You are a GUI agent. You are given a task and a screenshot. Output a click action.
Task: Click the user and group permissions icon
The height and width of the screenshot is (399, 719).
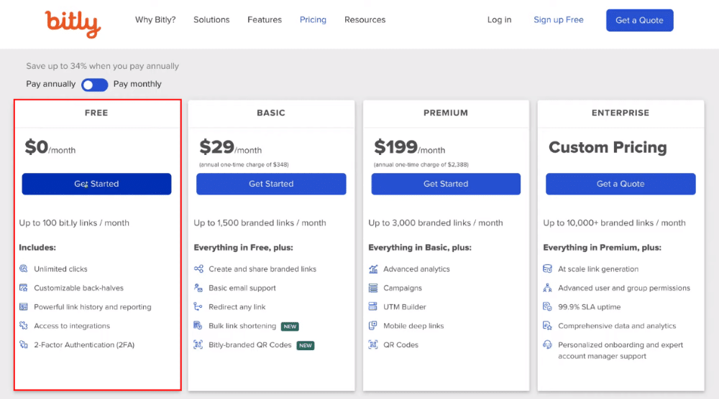point(547,288)
